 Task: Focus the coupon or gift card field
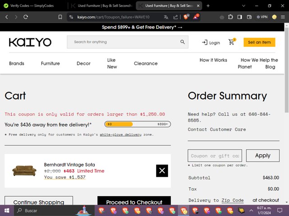(x=215, y=156)
